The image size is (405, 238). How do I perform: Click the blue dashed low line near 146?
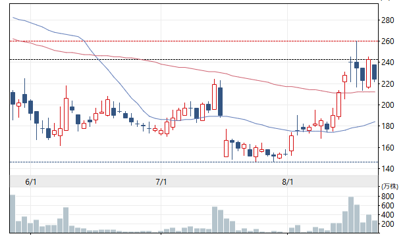point(194,162)
